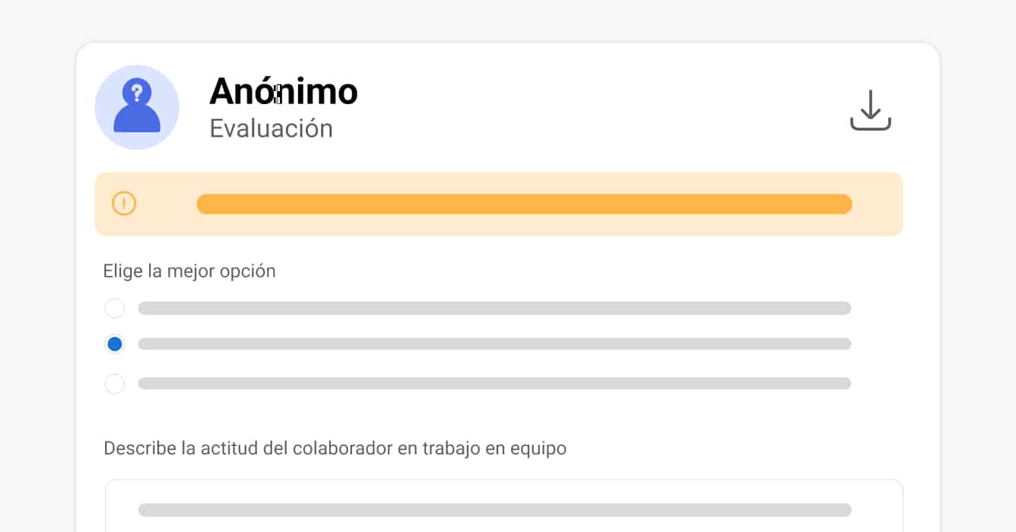This screenshot has width=1016, height=532.
Task: Click the "Describe la actitud del colaborador" label
Action: (x=335, y=448)
